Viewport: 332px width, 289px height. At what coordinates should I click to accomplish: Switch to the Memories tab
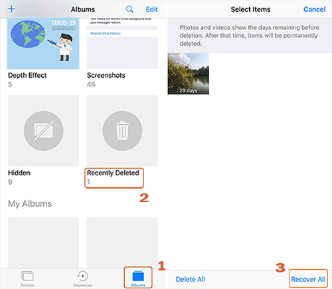pos(82,279)
